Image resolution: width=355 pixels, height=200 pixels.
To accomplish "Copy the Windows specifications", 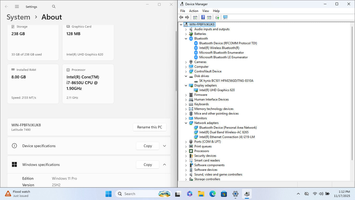I will [147, 165].
